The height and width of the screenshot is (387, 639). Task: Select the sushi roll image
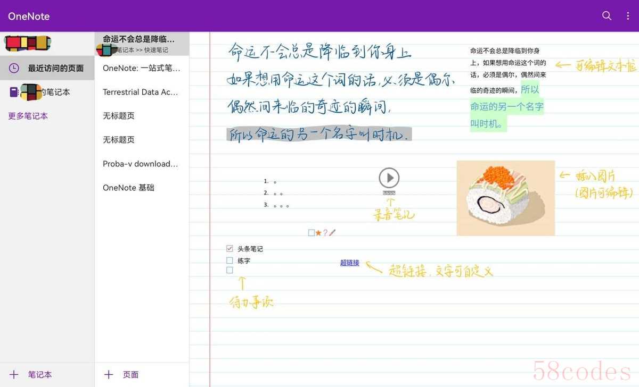coord(506,198)
